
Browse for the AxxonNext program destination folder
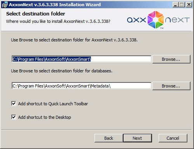[171, 59]
